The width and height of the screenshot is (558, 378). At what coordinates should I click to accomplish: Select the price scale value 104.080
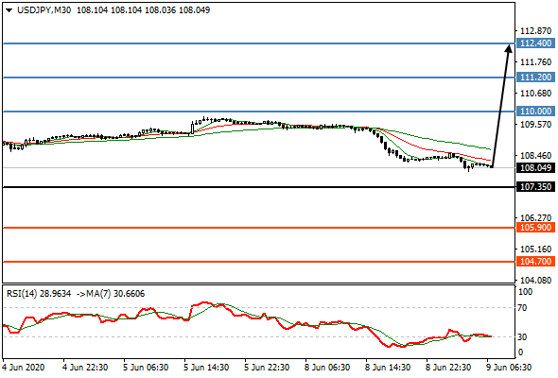[535, 281]
